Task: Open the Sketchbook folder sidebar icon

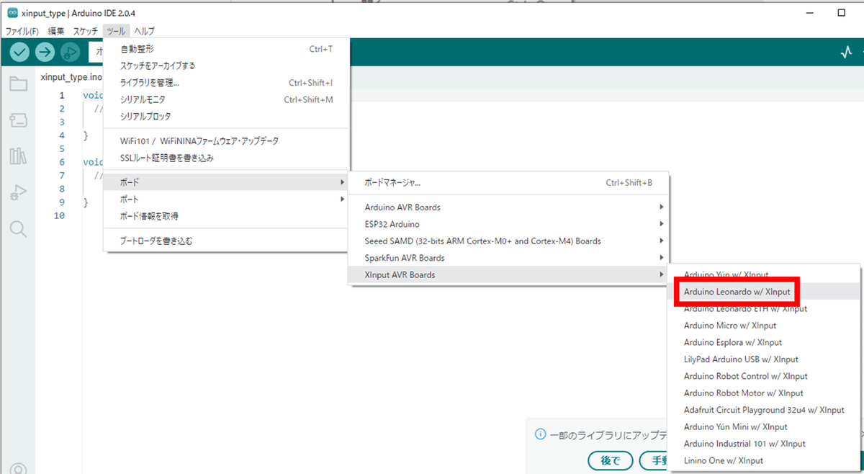Action: (x=18, y=84)
